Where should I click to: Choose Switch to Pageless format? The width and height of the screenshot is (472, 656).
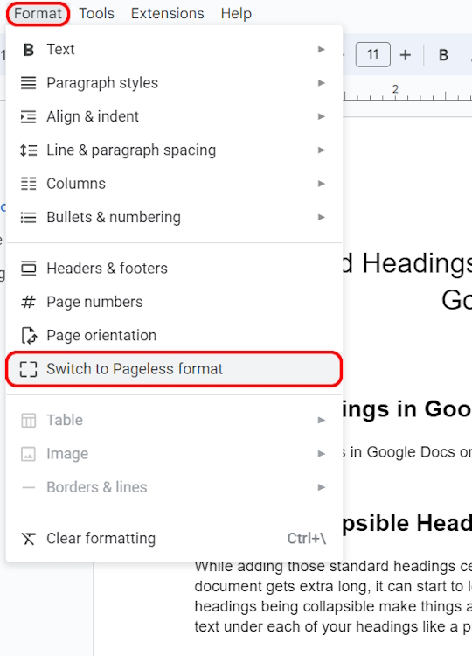[x=174, y=369]
